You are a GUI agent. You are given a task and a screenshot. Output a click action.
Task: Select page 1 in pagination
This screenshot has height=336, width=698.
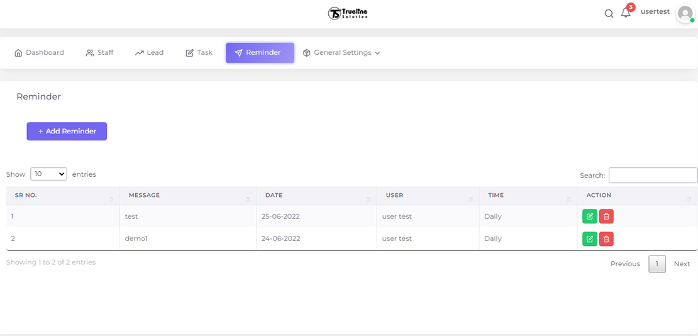(656, 264)
